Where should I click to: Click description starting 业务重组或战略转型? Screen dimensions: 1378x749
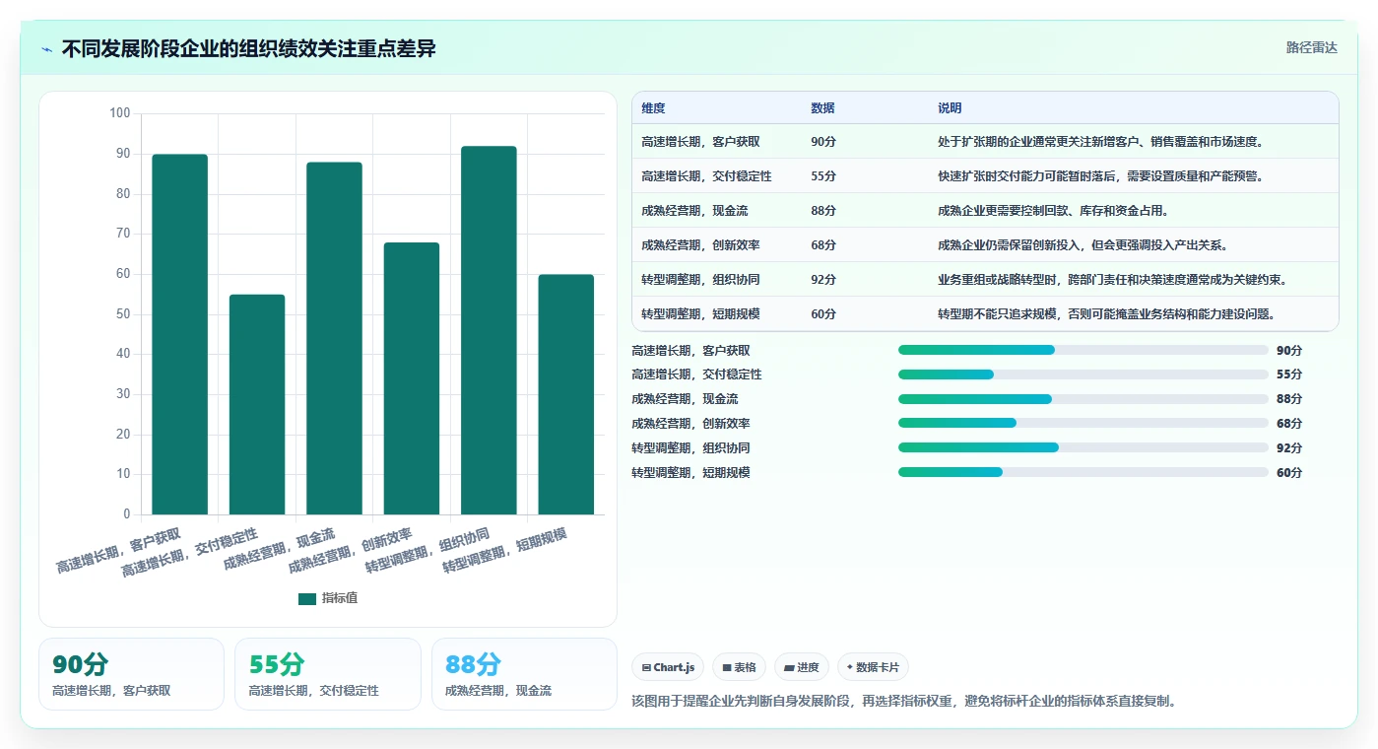point(1112,280)
